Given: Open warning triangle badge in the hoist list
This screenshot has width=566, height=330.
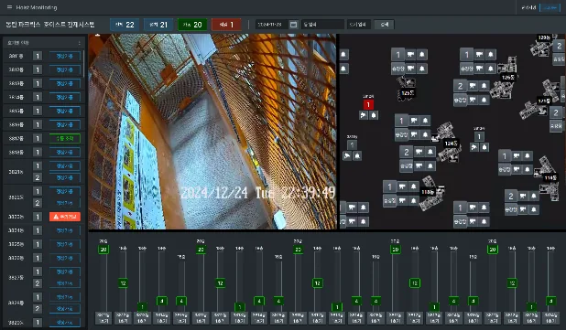Looking at the screenshot, I should pyautogui.click(x=65, y=217).
